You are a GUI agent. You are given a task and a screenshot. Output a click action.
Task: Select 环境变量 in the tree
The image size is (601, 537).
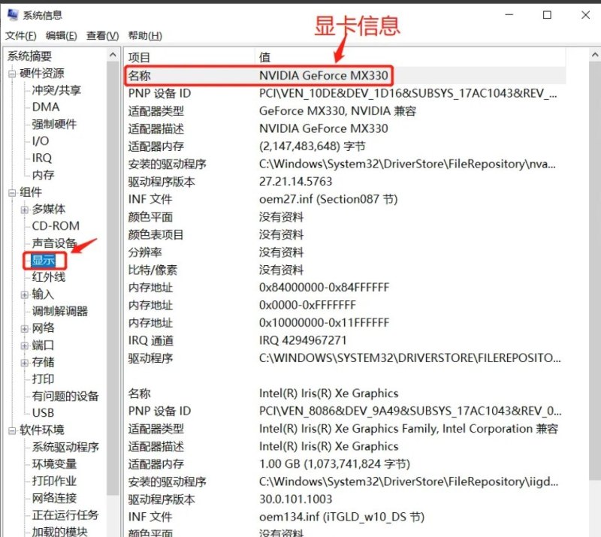click(54, 464)
